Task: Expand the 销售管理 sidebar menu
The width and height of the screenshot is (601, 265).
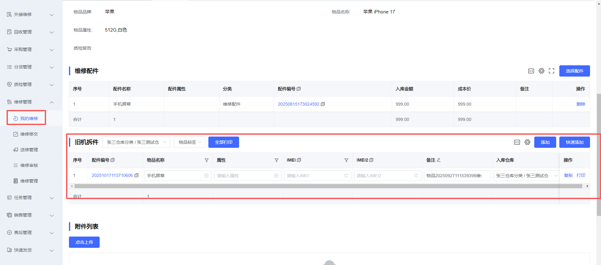Action: click(52, 215)
